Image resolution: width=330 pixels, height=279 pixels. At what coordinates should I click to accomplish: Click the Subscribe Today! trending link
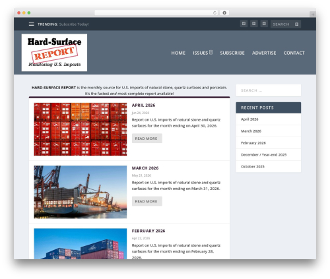click(x=74, y=24)
